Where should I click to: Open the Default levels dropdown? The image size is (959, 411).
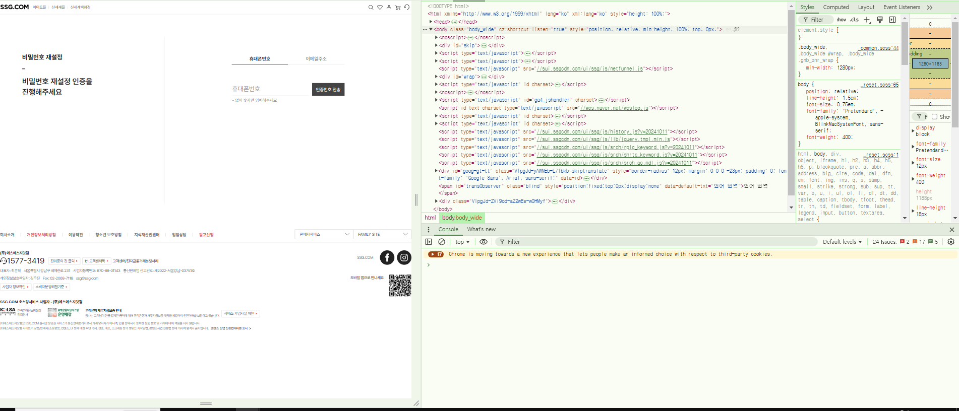tap(843, 242)
